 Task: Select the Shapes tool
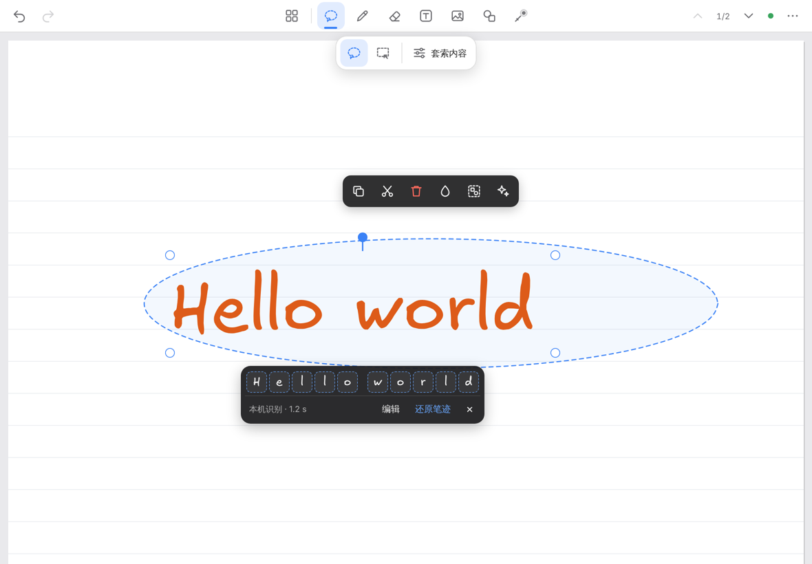pyautogui.click(x=489, y=16)
